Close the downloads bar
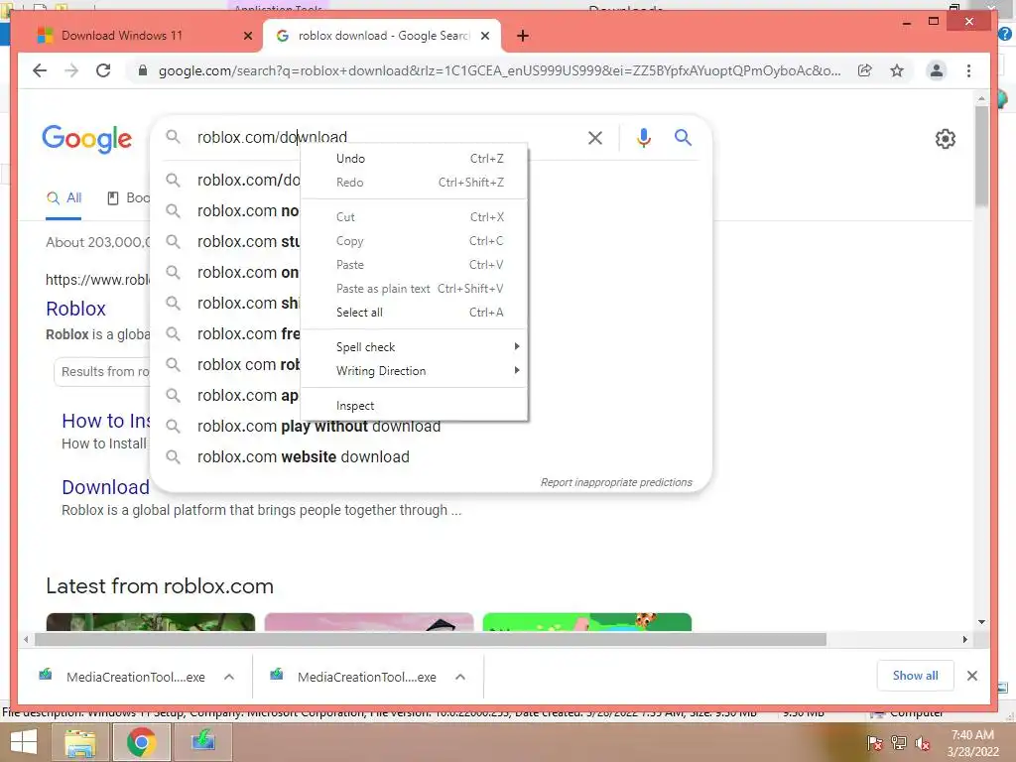 [x=972, y=676]
